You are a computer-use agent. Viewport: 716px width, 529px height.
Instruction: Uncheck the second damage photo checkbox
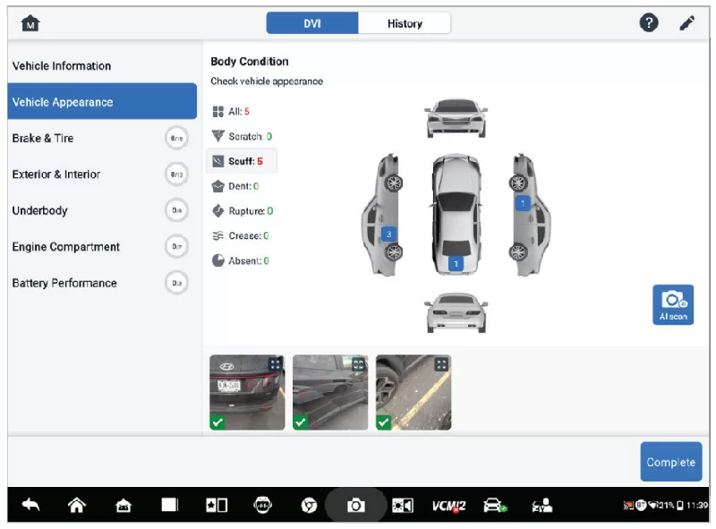301,422
